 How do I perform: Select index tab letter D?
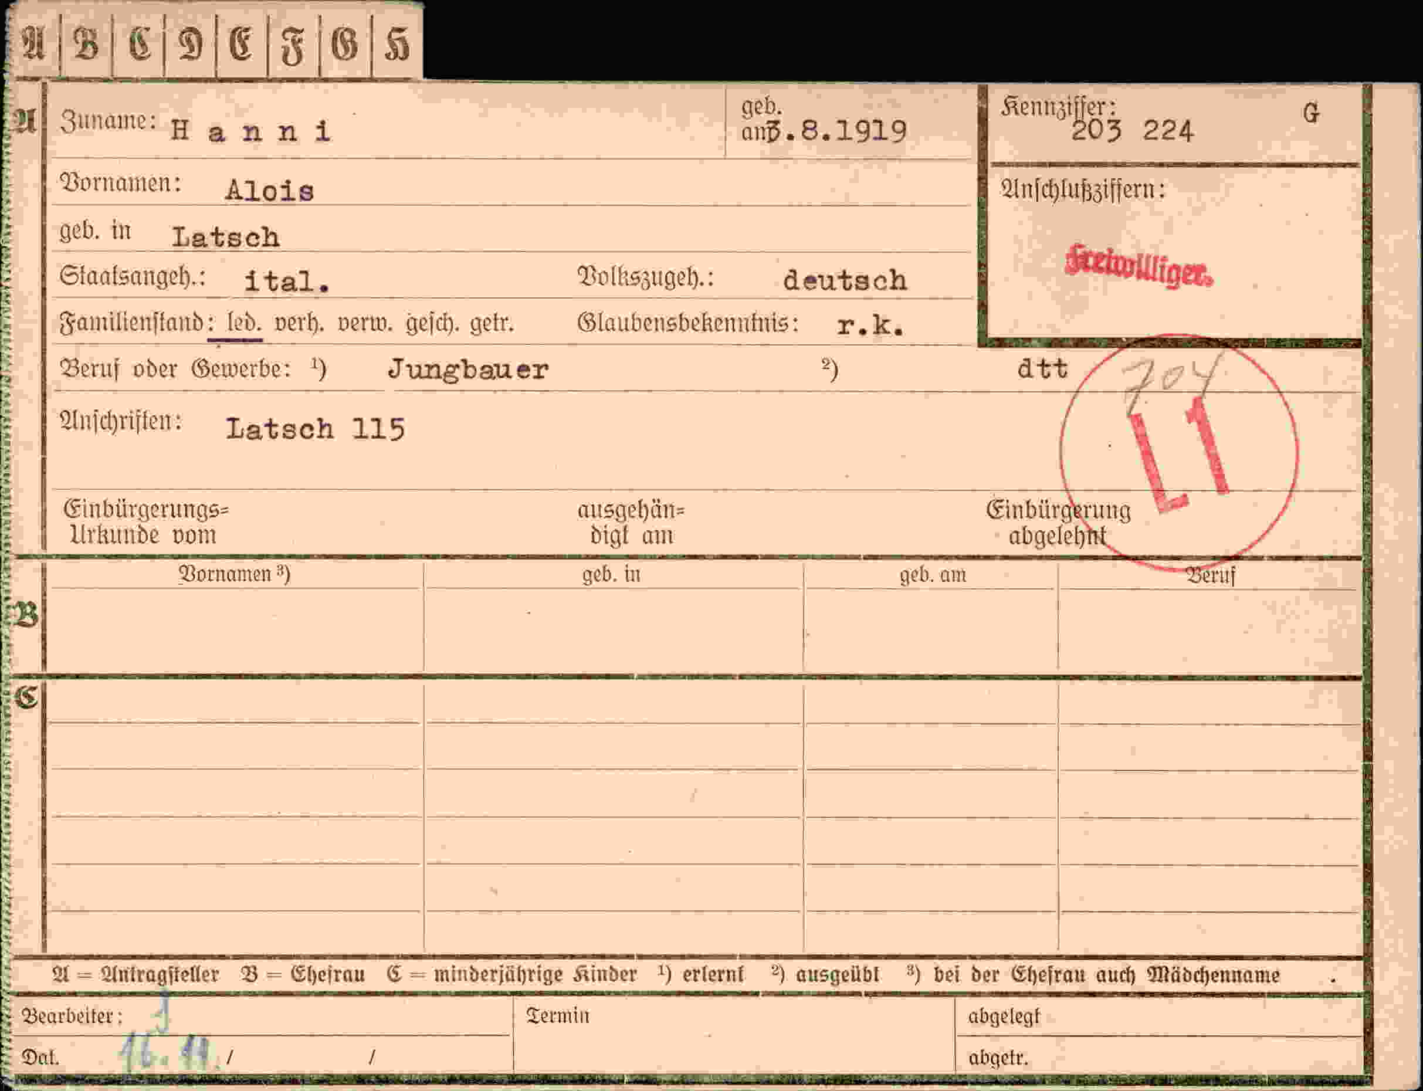[x=190, y=45]
